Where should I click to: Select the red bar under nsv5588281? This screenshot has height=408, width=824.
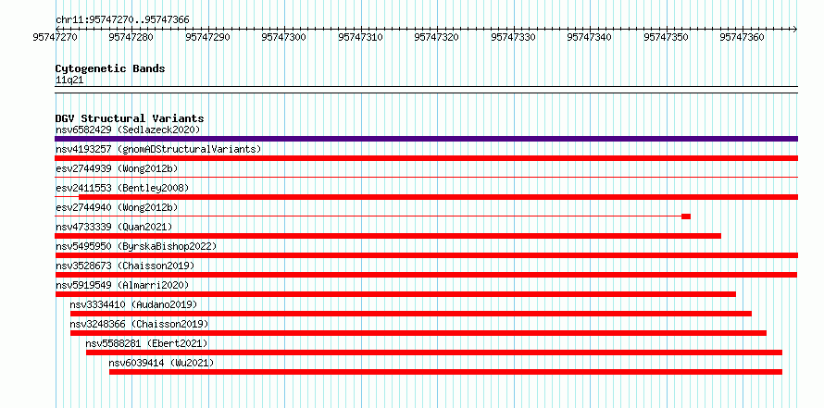[434, 352]
